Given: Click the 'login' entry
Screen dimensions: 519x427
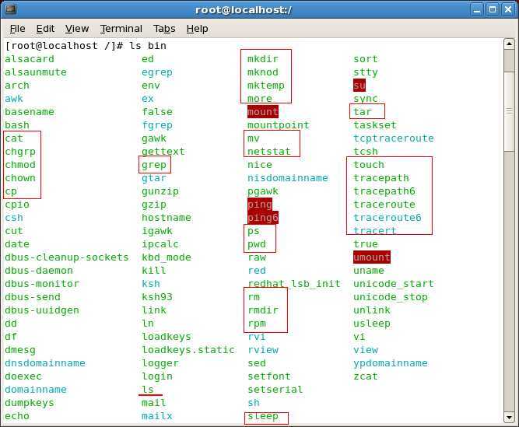Looking at the screenshot, I should coord(157,376).
